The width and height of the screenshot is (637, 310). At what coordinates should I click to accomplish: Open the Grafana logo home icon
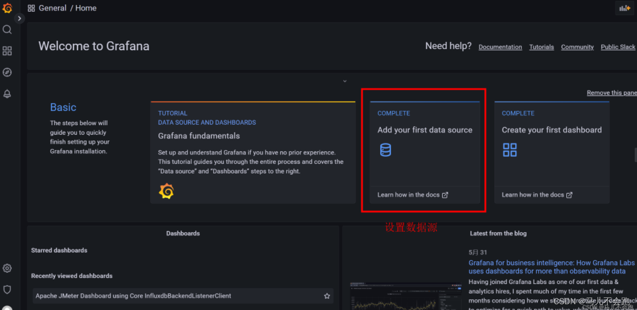pos(7,8)
